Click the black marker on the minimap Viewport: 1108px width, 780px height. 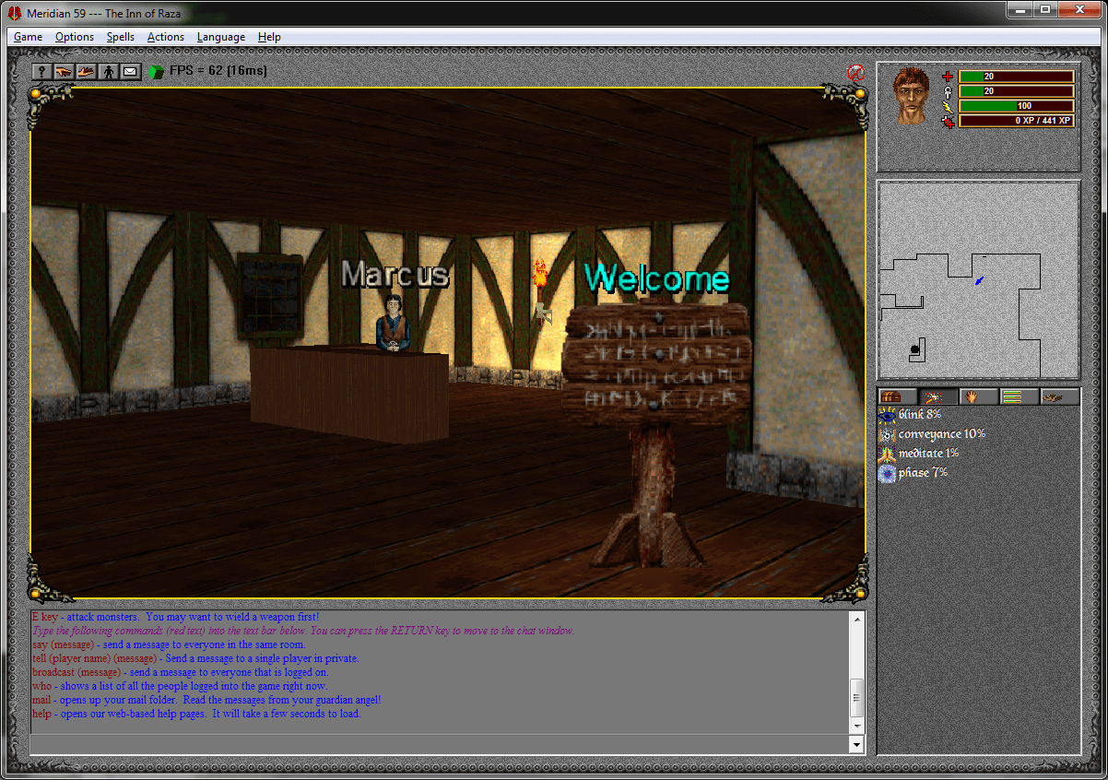(915, 349)
